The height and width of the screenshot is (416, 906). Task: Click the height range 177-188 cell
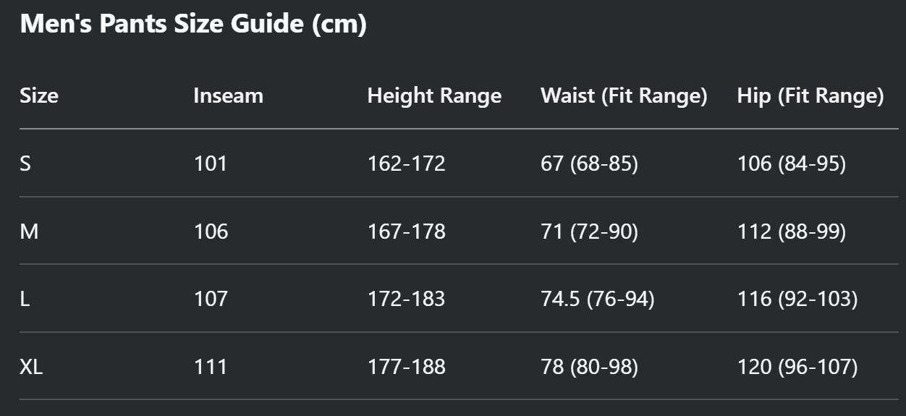coord(406,367)
